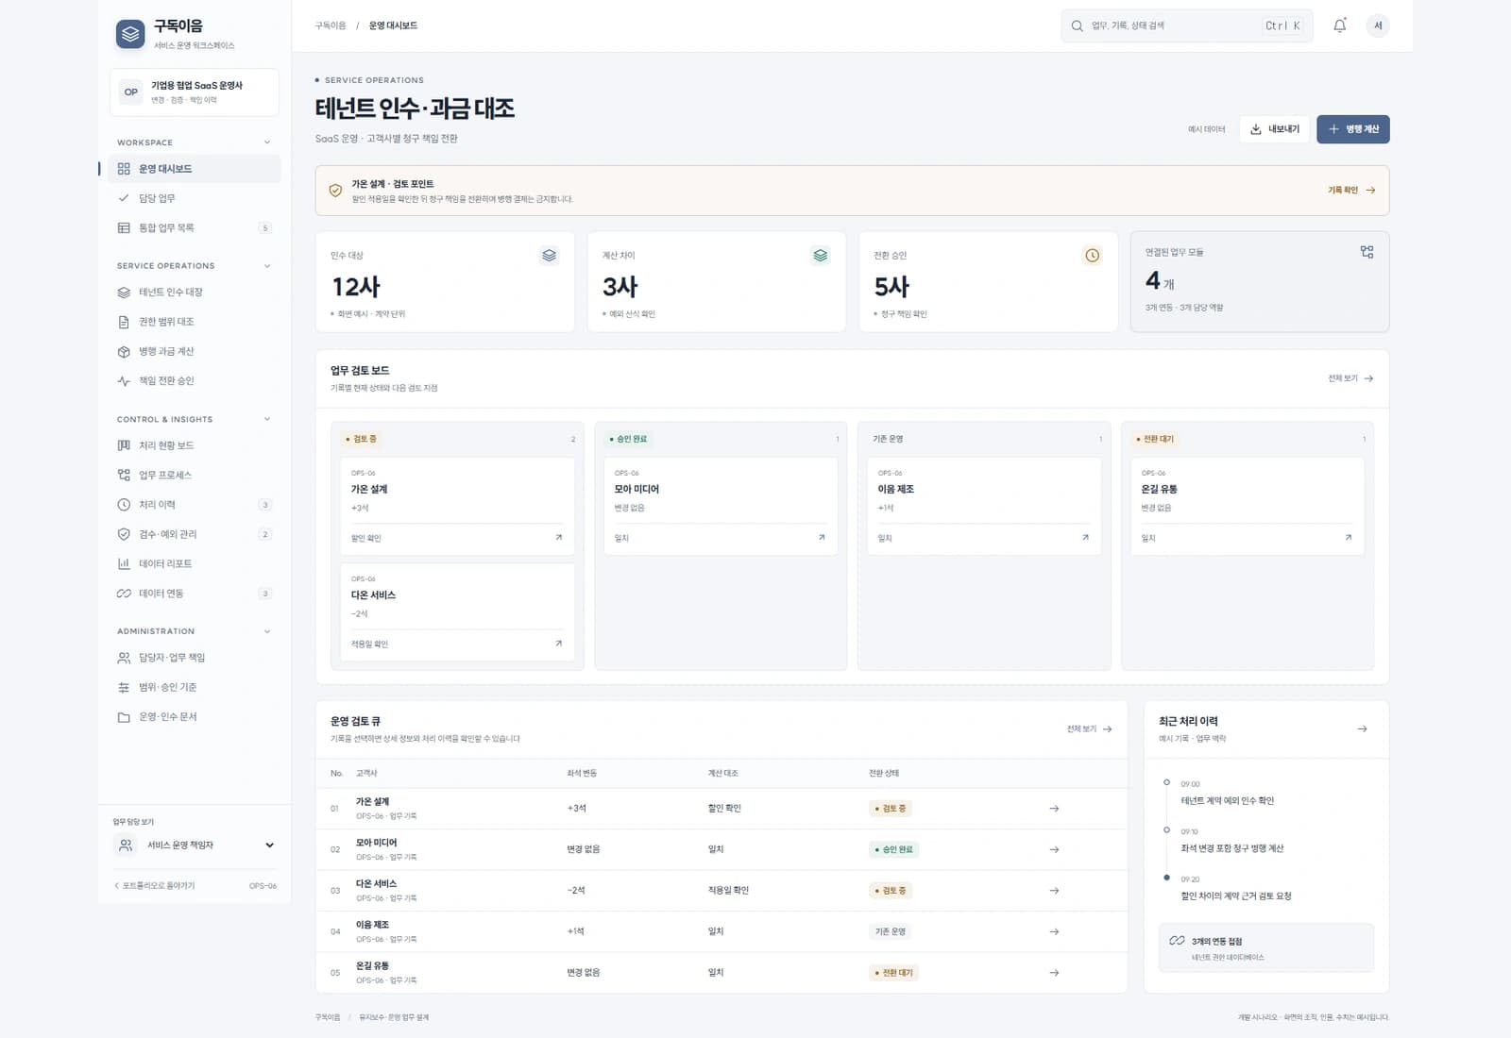Click the 담당자·업무 책임 people icon
The height and width of the screenshot is (1038, 1511).
tap(124, 658)
